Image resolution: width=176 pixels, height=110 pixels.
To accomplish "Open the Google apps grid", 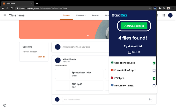I will (x=164, y=15).
